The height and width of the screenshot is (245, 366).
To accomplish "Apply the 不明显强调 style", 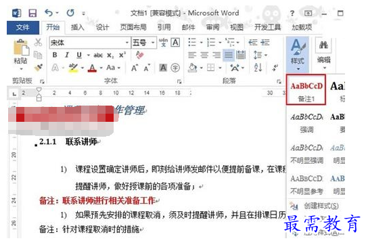I will tap(306, 154).
